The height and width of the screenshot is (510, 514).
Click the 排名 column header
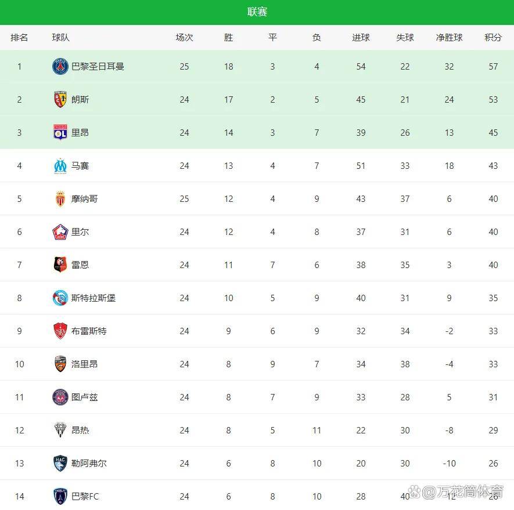click(19, 38)
